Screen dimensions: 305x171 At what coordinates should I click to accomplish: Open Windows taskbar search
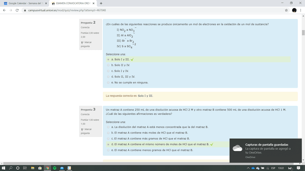10,168
